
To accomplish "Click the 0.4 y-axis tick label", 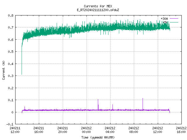I will pyautogui.click(x=11, y=64).
